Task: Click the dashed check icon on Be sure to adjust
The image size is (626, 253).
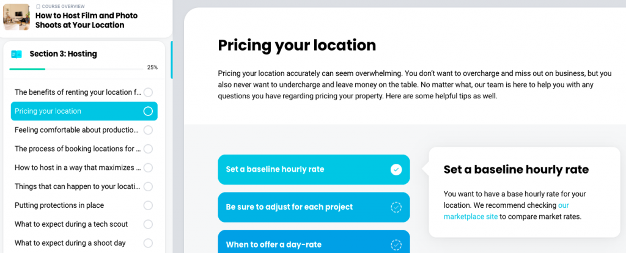Action: coord(396,208)
